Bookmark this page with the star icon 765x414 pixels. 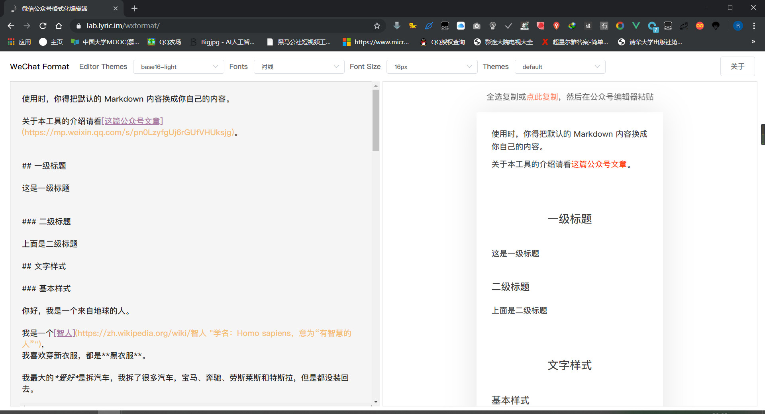pyautogui.click(x=377, y=26)
